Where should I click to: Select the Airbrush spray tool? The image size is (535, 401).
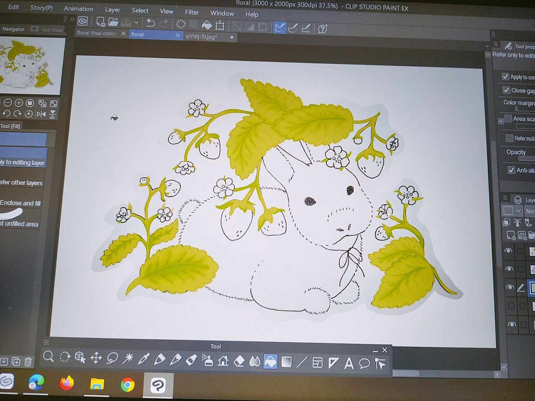(x=207, y=360)
